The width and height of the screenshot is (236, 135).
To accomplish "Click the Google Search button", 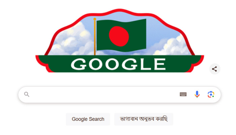I will point(88,119).
